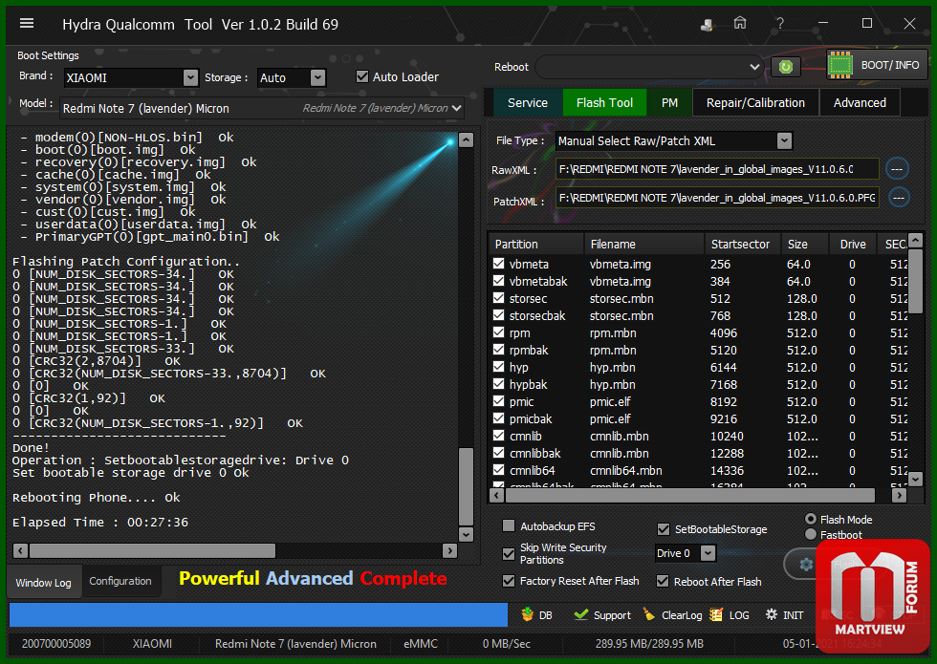
Task: Open the File Type dropdown
Action: pos(785,141)
